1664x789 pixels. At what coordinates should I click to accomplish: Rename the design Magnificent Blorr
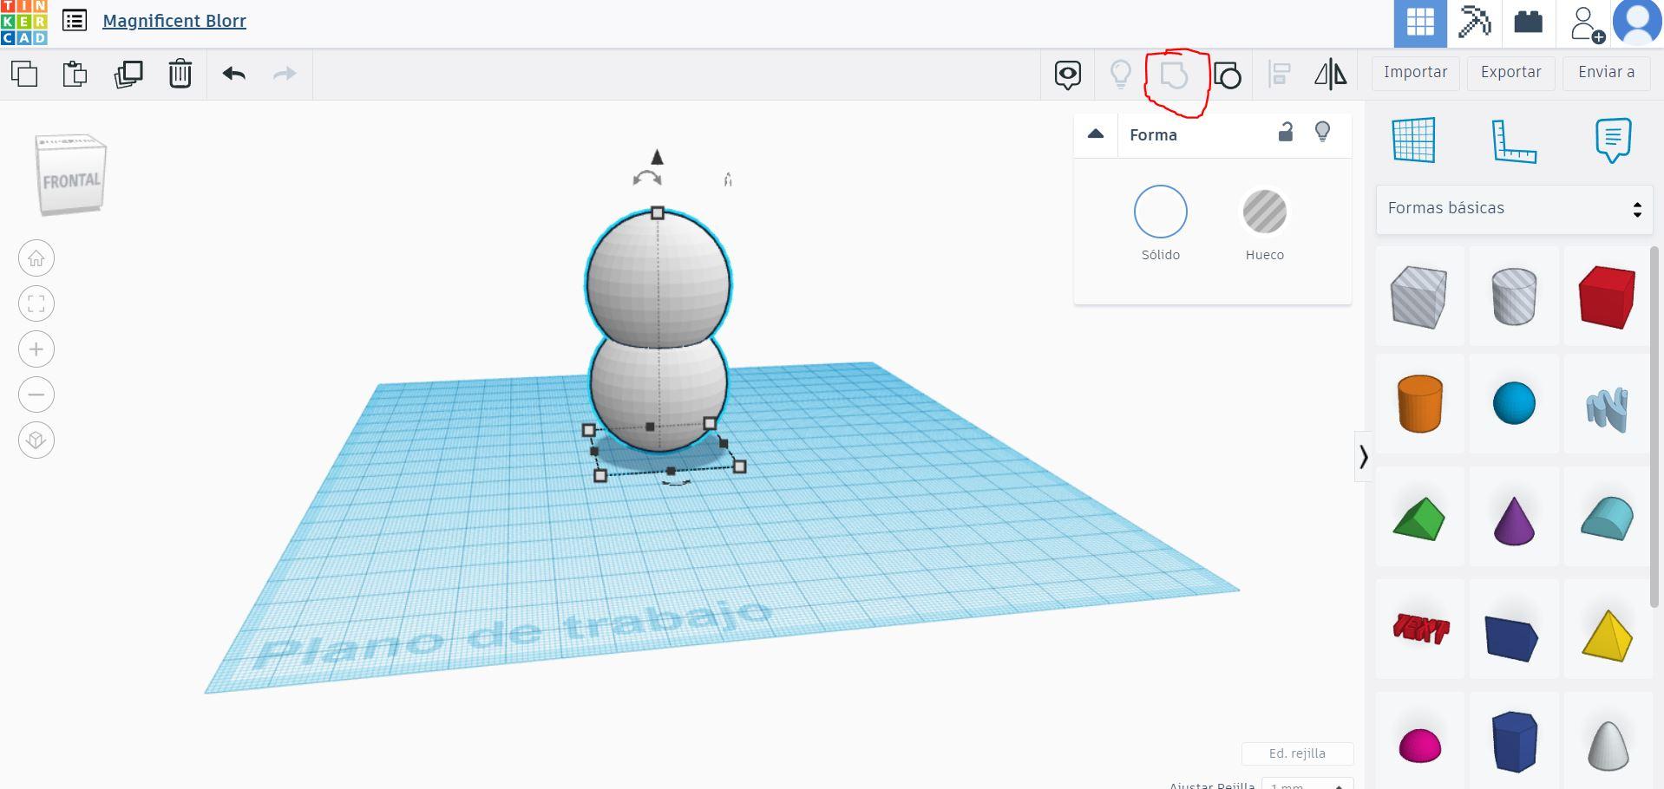coord(174,21)
